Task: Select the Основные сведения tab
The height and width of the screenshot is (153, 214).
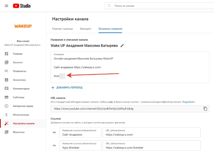Action: [110, 29]
